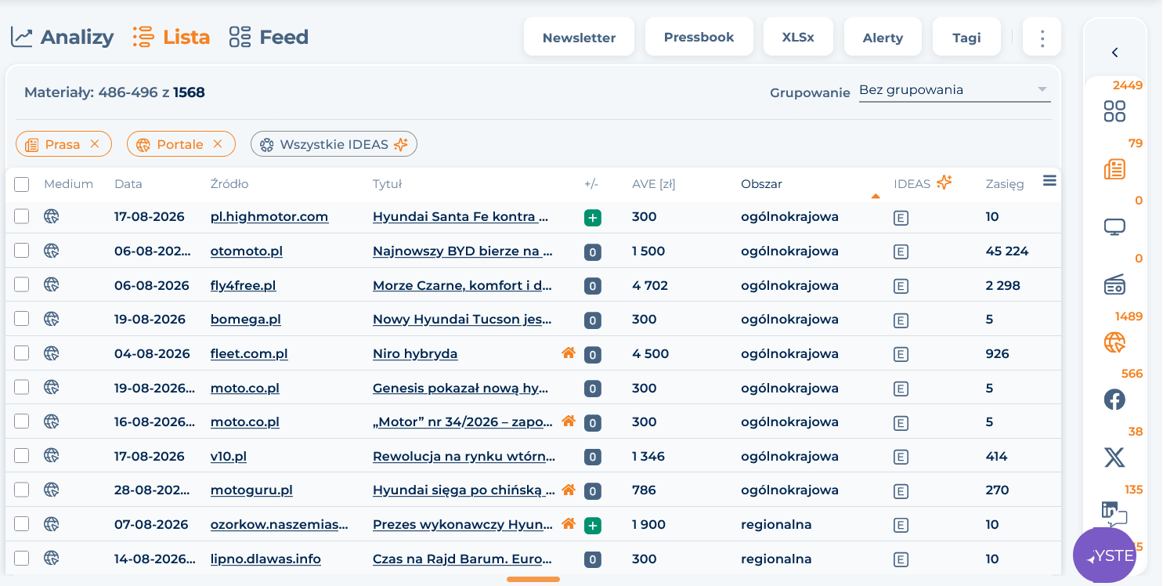Image resolution: width=1163 pixels, height=586 pixels.
Task: Check the fleet.com.pl row checkbox
Action: pyautogui.click(x=21, y=353)
